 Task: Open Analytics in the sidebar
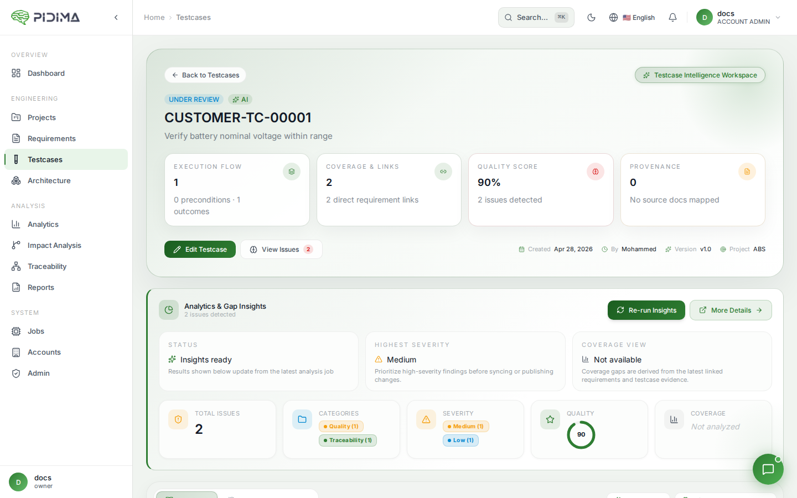66,224
